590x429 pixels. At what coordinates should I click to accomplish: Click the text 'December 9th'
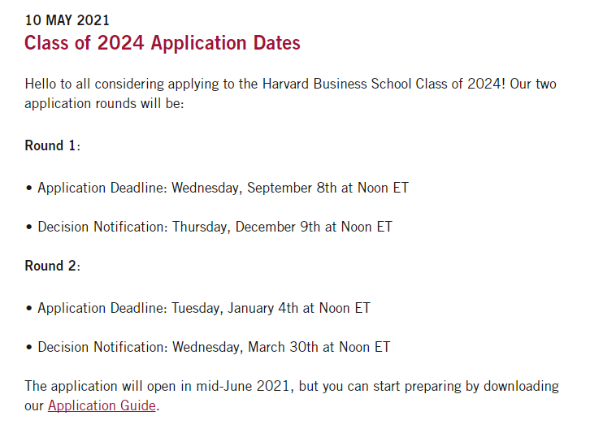click(277, 227)
